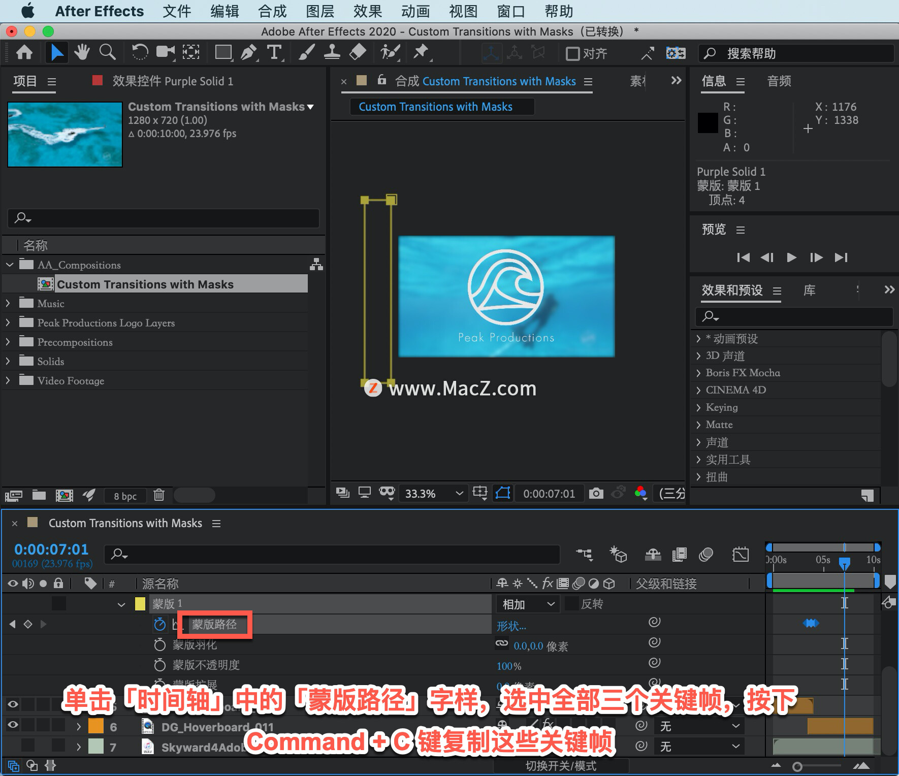The image size is (899, 776).
Task: Hide the DG_Hoverboard_011 layer
Action: pos(13,725)
